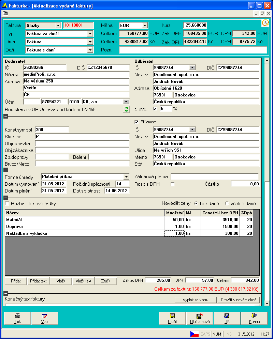Click the green refresh icon under supplier account

[127, 109]
